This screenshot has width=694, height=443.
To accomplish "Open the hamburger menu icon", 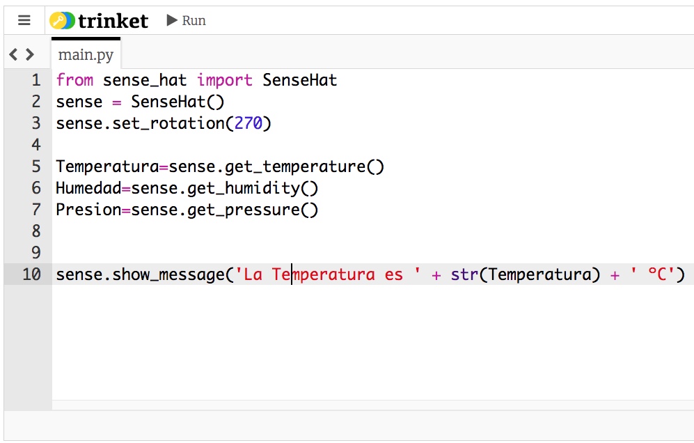I will pyautogui.click(x=24, y=20).
